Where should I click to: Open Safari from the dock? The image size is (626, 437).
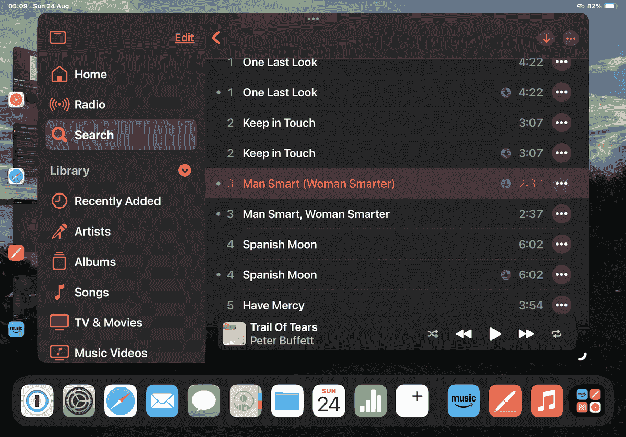[121, 401]
